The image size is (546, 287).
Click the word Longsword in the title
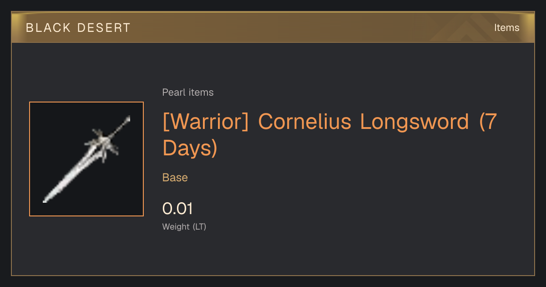click(415, 123)
